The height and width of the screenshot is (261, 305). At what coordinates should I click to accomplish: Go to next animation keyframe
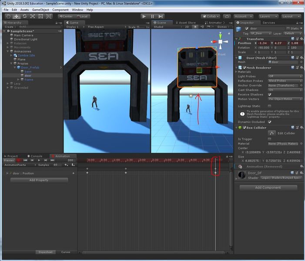46,160
